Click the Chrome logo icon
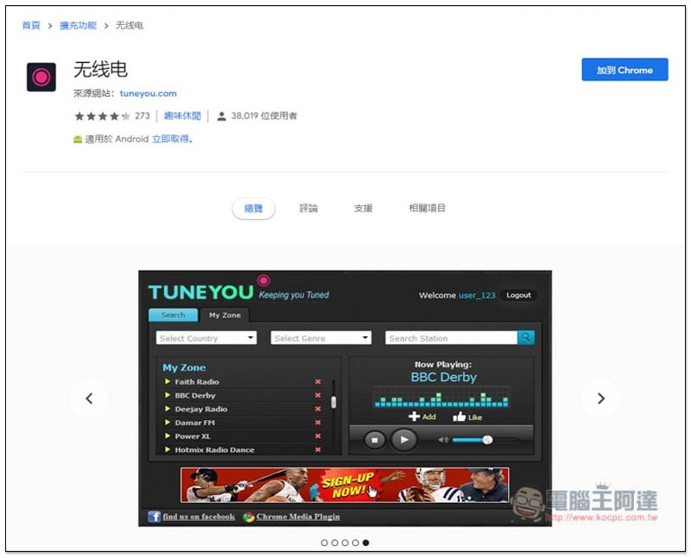 point(249,517)
